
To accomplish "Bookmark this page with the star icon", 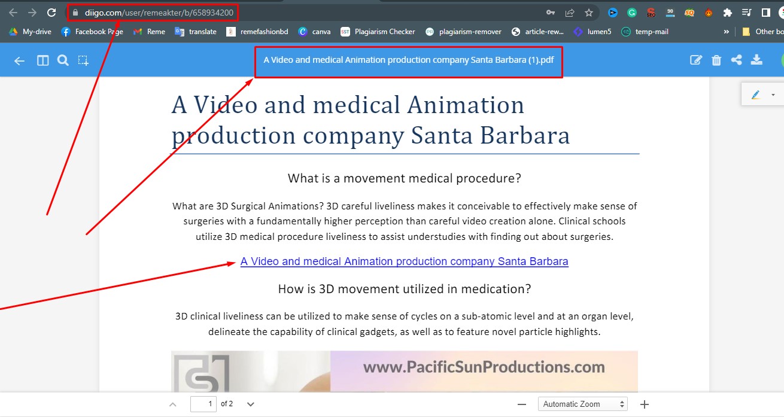I will 588,12.
